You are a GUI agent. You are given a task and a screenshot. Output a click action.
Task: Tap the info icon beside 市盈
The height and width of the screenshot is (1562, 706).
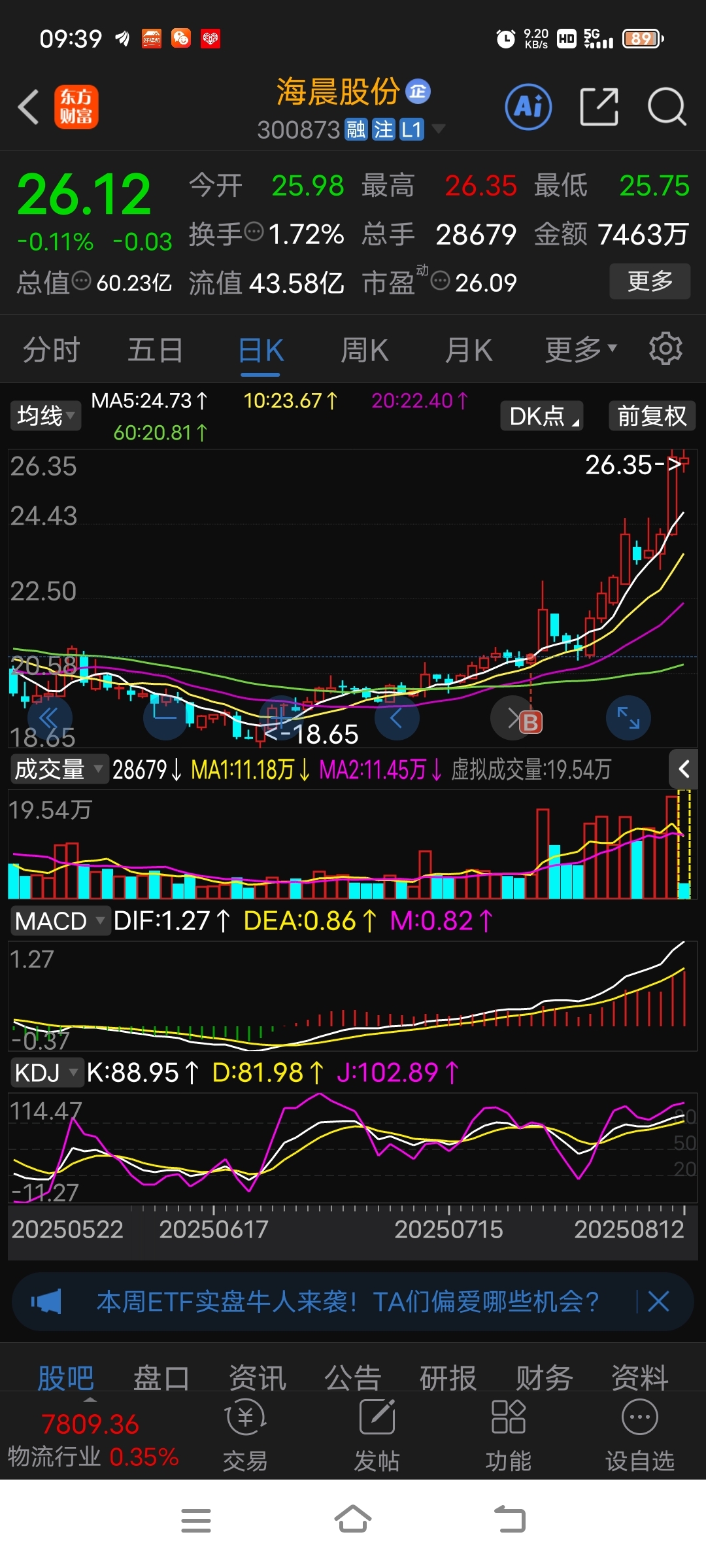(441, 281)
